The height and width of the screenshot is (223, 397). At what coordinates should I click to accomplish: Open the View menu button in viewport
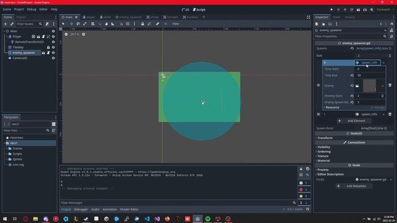pyautogui.click(x=176, y=24)
